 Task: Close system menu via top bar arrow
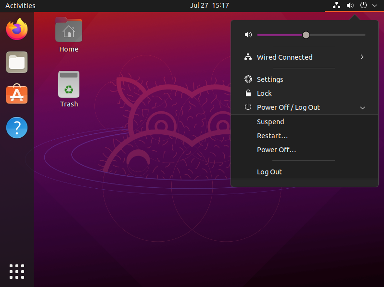click(375, 6)
